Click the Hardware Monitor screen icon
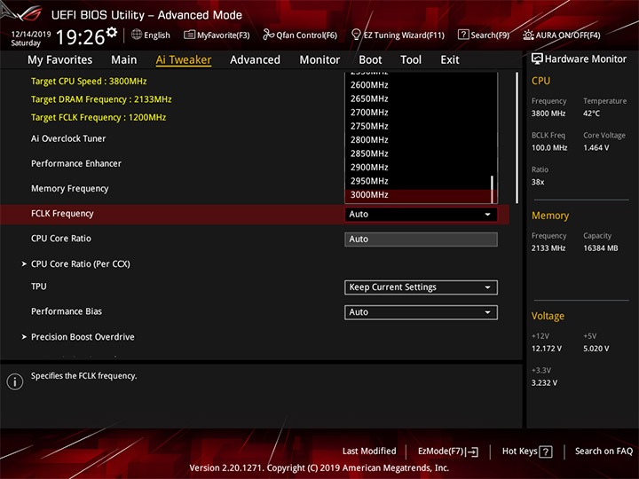639x479 pixels. pyautogui.click(x=537, y=59)
